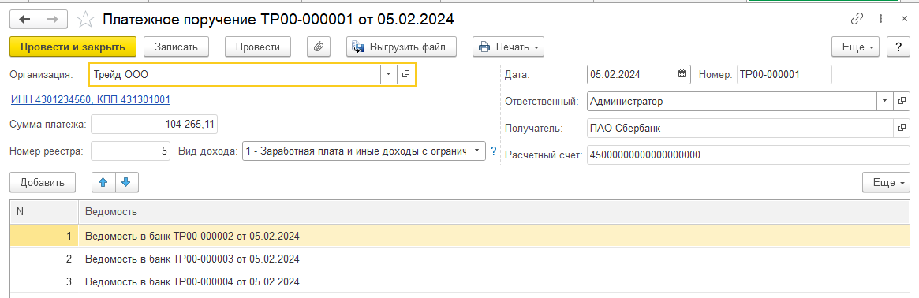Click into the Сумма платежа field
The height and width of the screenshot is (298, 919).
(154, 124)
